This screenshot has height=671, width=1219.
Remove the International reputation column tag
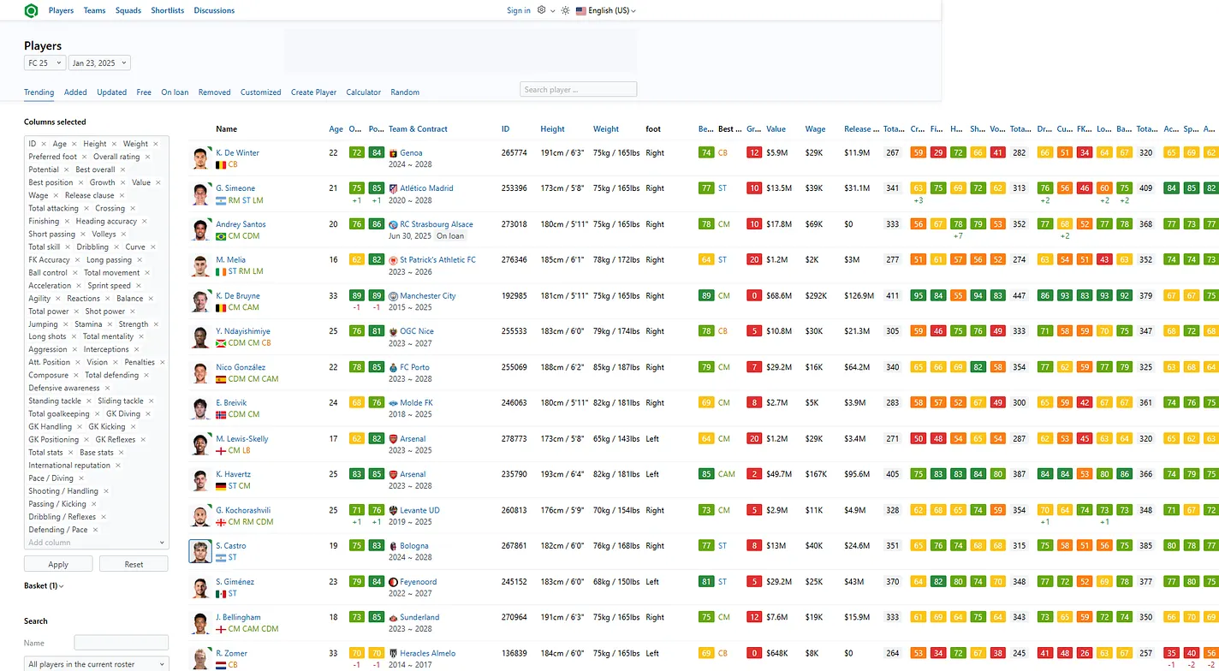(x=118, y=466)
